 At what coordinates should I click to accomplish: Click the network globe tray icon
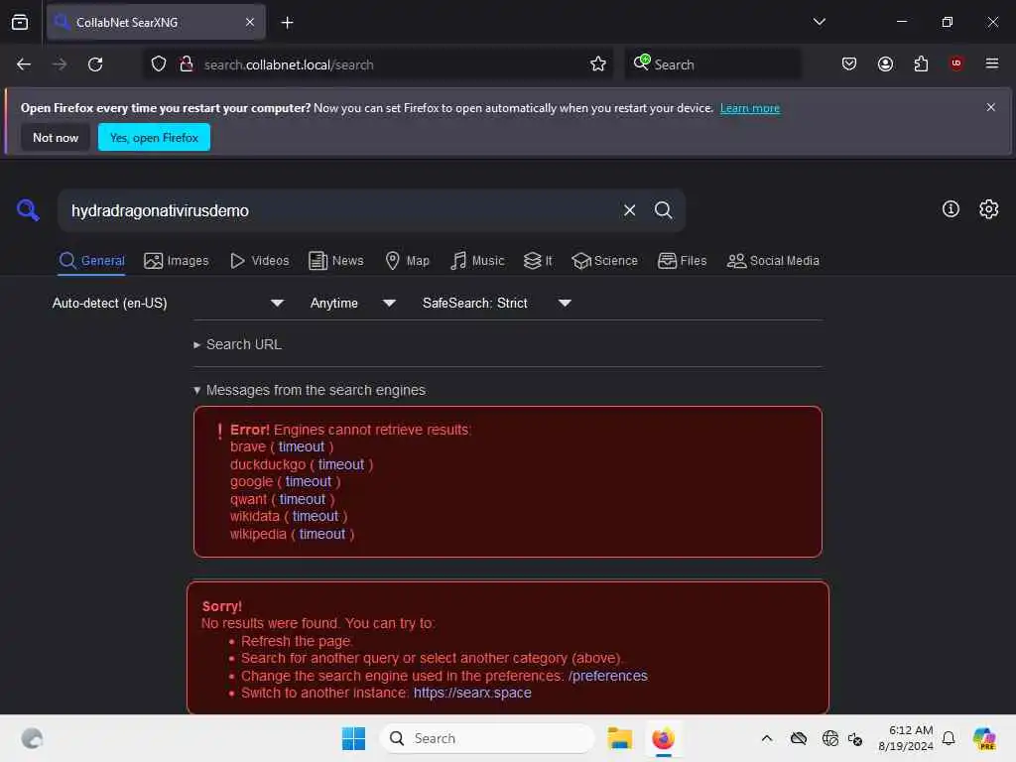tap(829, 738)
